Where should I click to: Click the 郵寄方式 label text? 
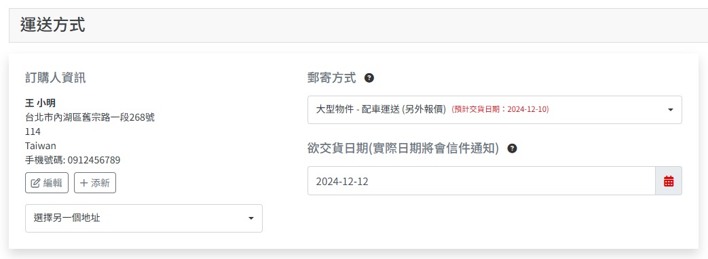(331, 78)
